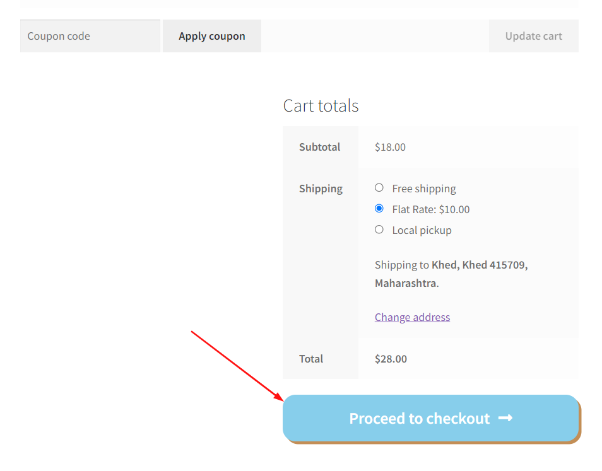Choose the Local pickup radio option
The image size is (602, 471).
(379, 230)
